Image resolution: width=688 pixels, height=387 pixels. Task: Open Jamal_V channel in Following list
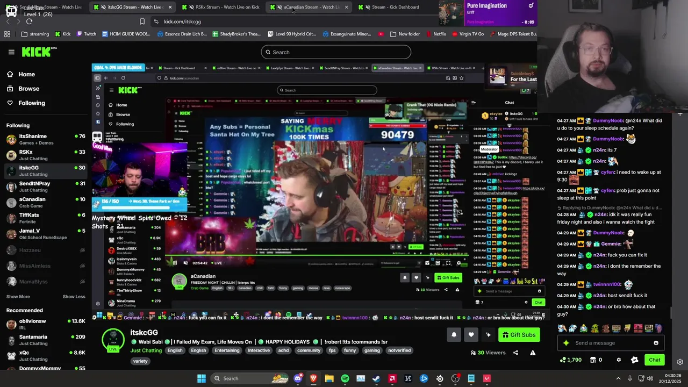(x=46, y=234)
